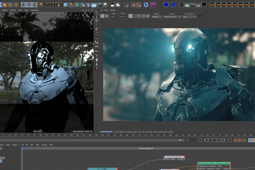Select the light teal gradient swatch
Image resolution: width=255 pixels, height=170 pixels.
pyautogui.click(x=187, y=5)
